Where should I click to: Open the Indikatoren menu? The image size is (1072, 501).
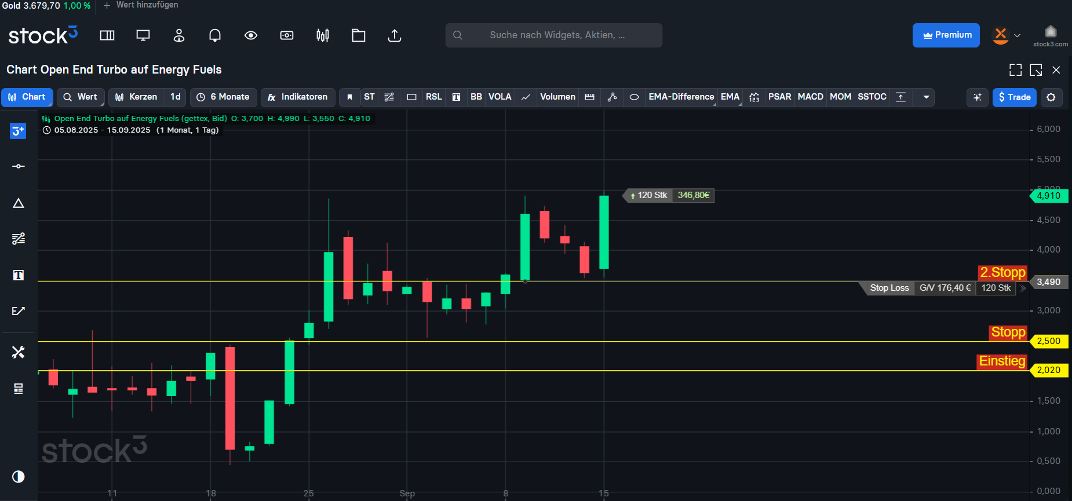click(x=298, y=97)
